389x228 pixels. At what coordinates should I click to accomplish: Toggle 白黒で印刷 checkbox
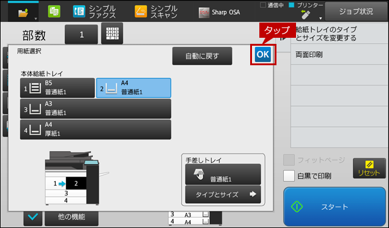[289, 176]
